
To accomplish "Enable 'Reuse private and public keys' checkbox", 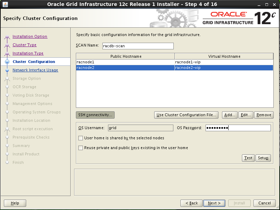I will [80, 148].
